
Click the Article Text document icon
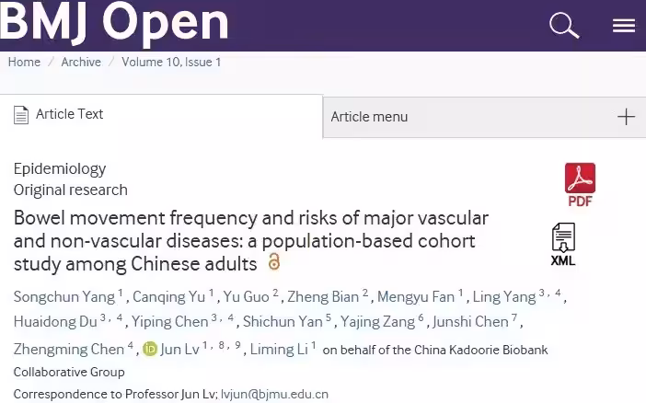click(21, 115)
